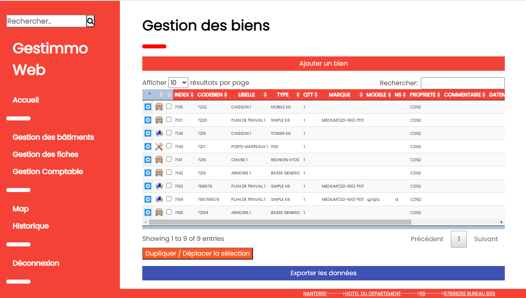Click the armchair icon for index 7137
The image size is (526, 298).
coord(159,120)
